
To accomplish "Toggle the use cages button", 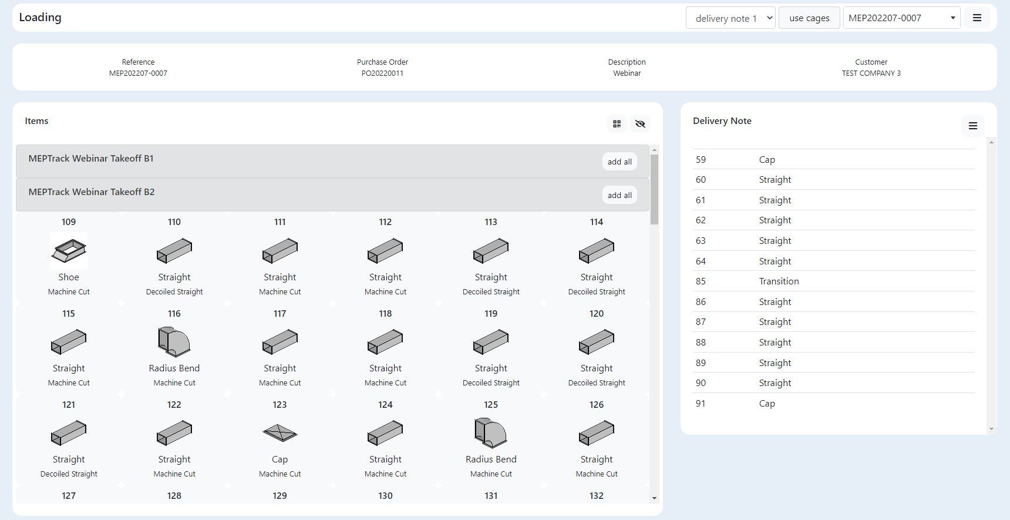I will (809, 18).
